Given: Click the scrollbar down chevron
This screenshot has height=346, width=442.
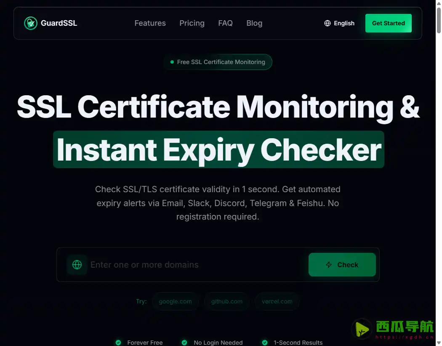Looking at the screenshot, I should 439,343.
